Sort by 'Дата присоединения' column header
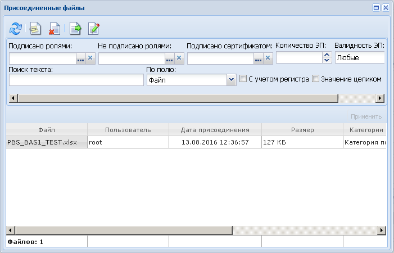 coord(215,130)
